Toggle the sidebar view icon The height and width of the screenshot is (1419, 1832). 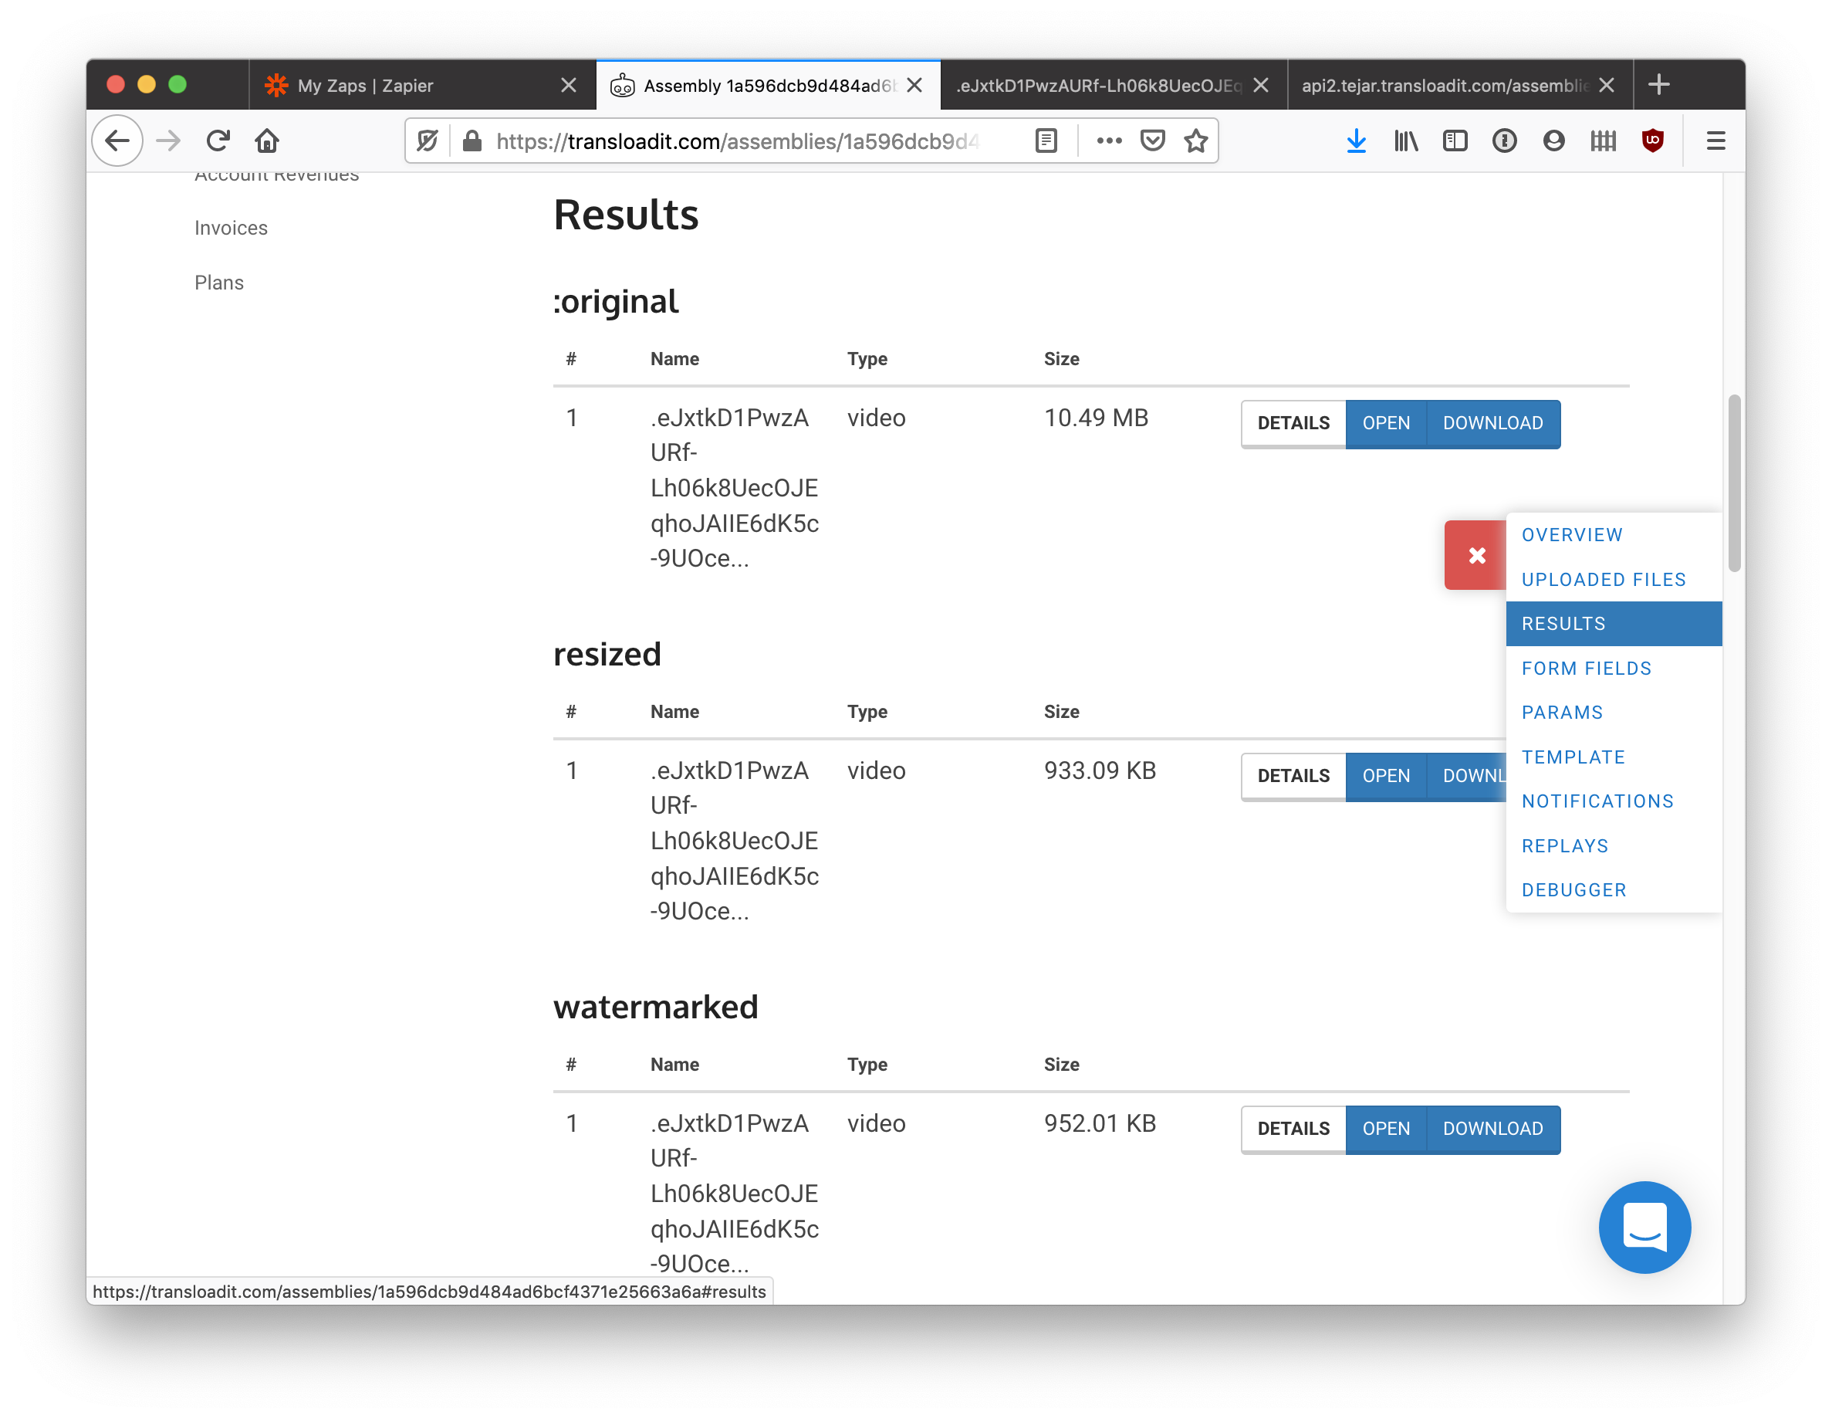tap(1455, 141)
